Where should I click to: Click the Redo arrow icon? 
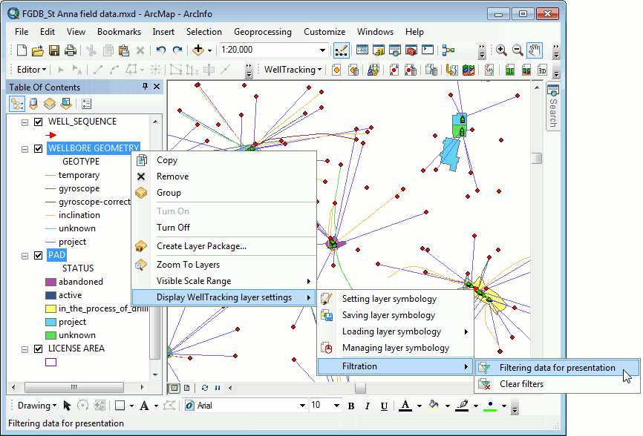pyautogui.click(x=177, y=50)
